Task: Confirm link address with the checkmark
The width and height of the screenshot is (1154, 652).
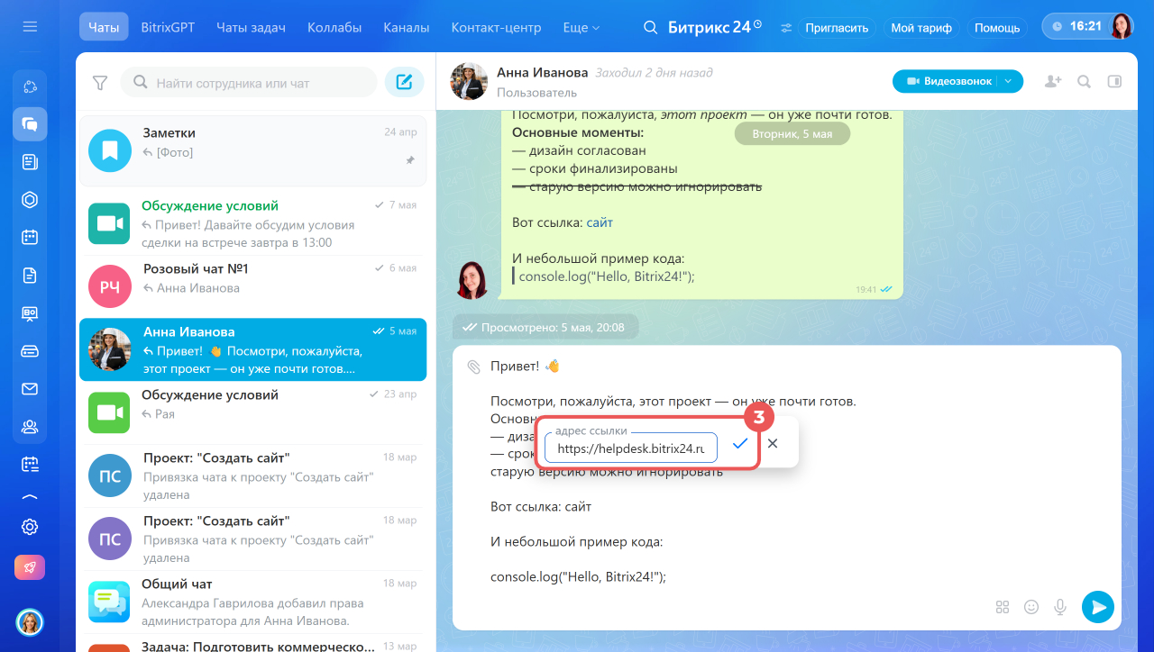Action: point(740,444)
